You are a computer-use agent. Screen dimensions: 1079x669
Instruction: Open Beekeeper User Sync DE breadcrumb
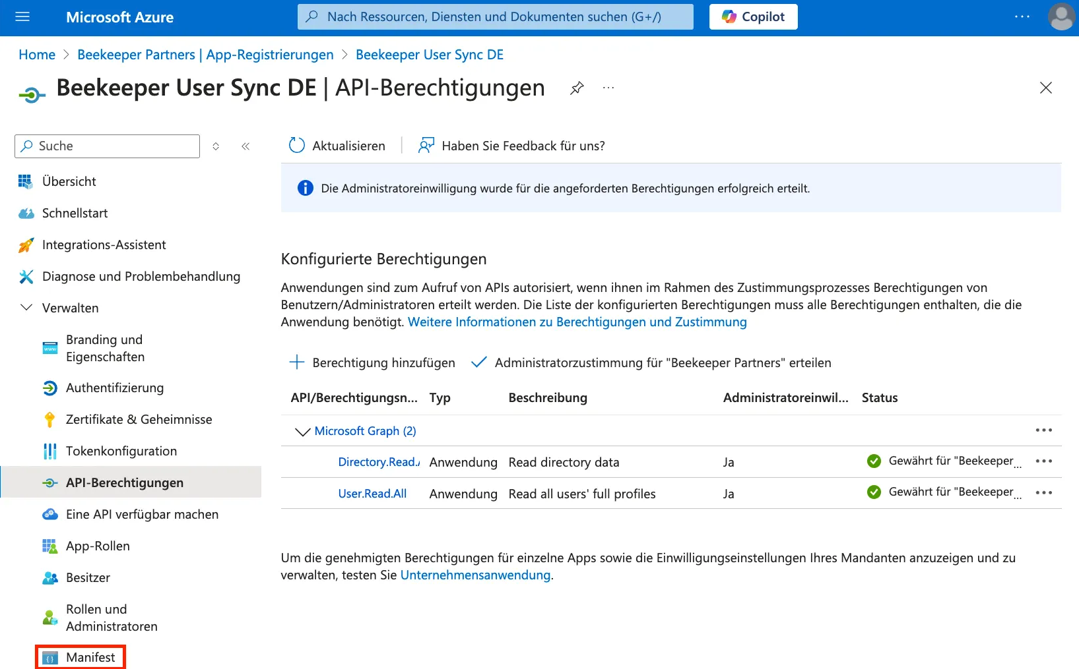click(430, 55)
